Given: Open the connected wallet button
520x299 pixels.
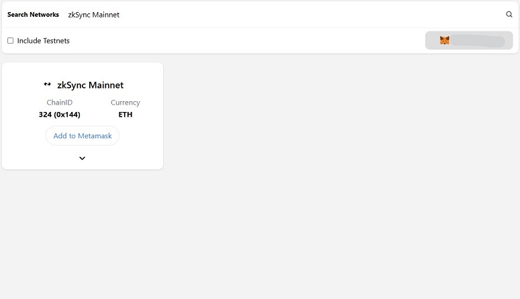Looking at the screenshot, I should coord(469,40).
